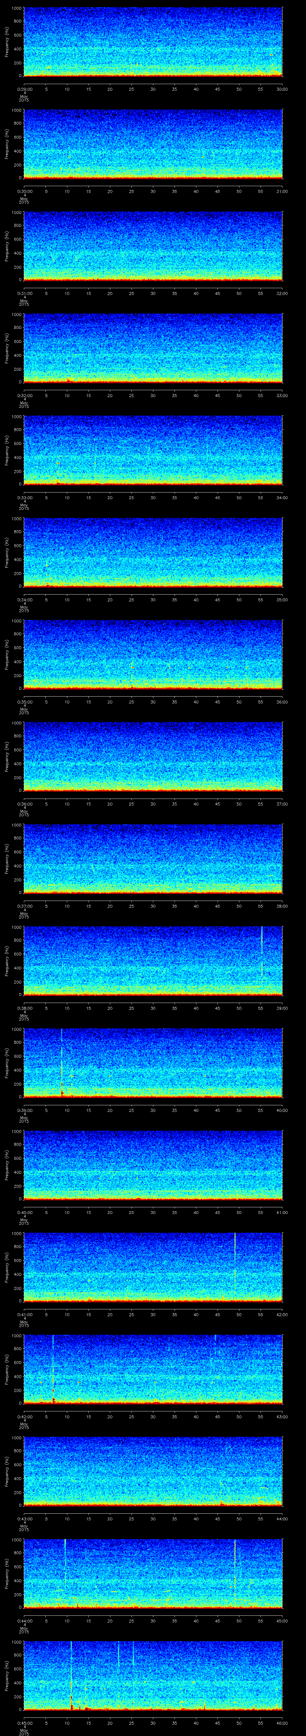Click the 0:29:00 start time label

click(x=24, y=89)
